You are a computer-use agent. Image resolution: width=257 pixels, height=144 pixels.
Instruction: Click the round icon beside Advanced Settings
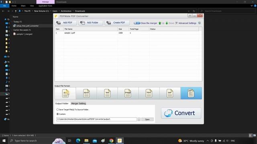pos(200,23)
